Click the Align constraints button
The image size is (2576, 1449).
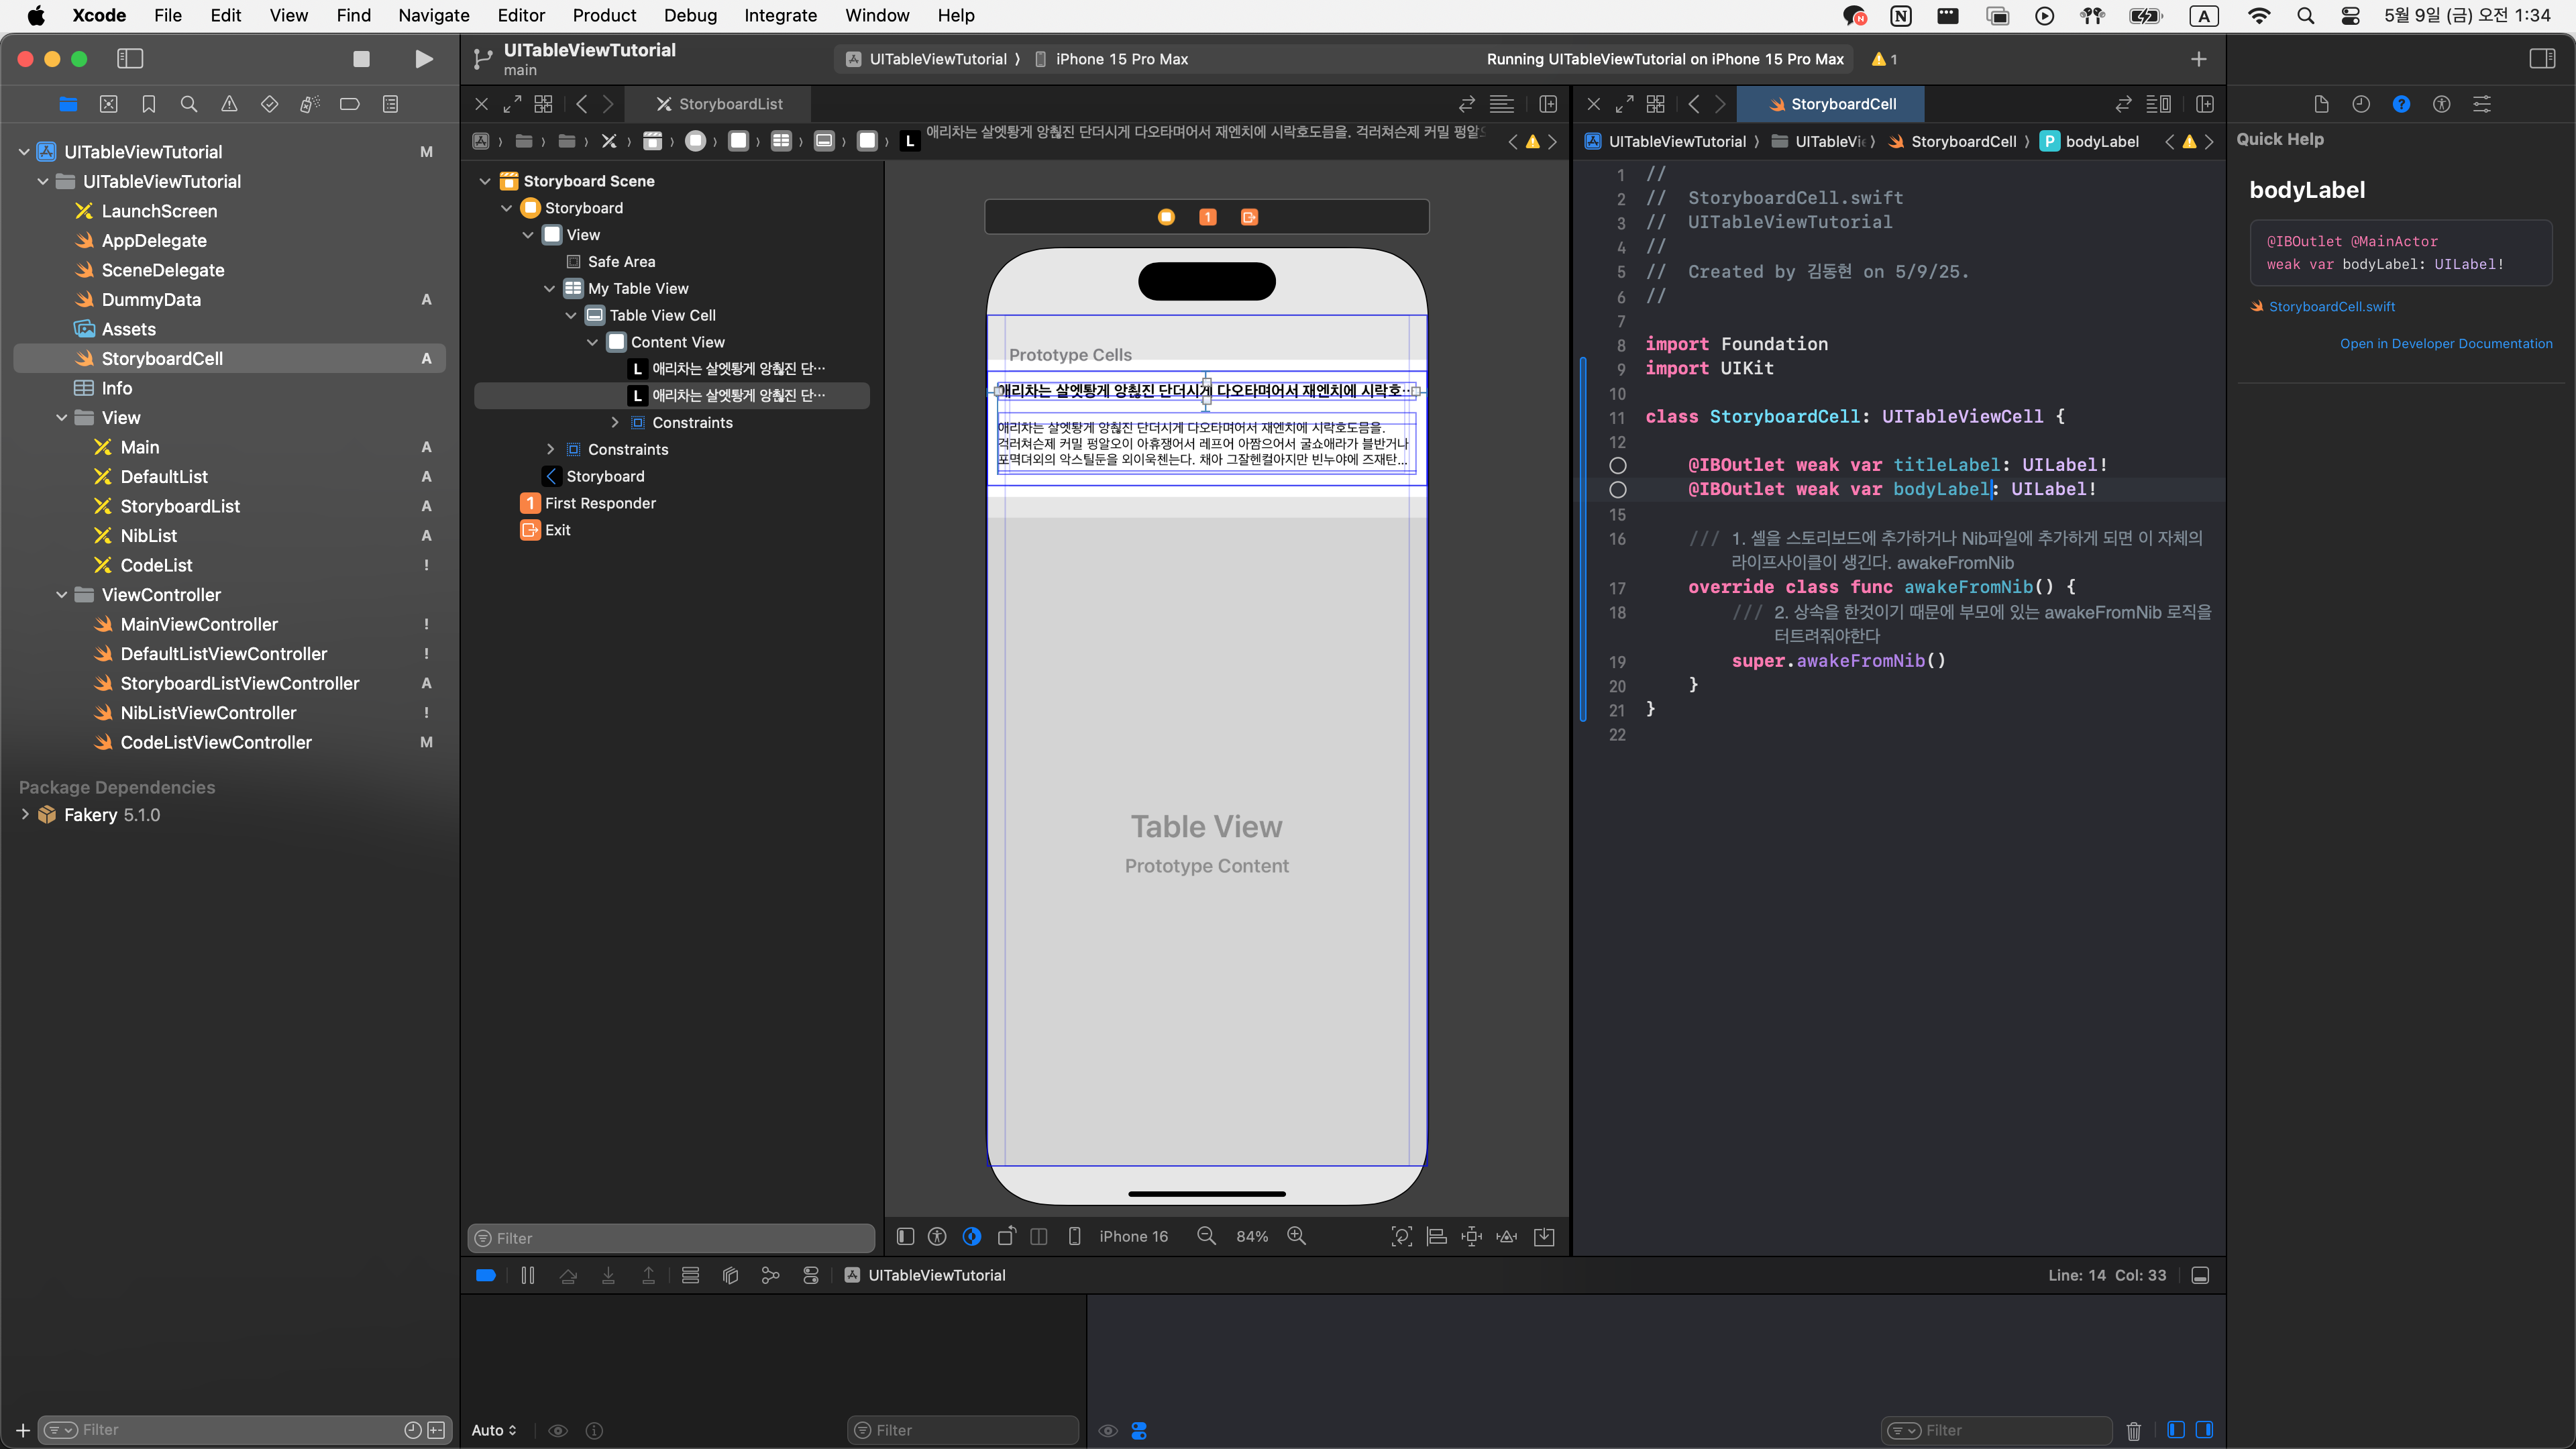[x=1437, y=1236]
